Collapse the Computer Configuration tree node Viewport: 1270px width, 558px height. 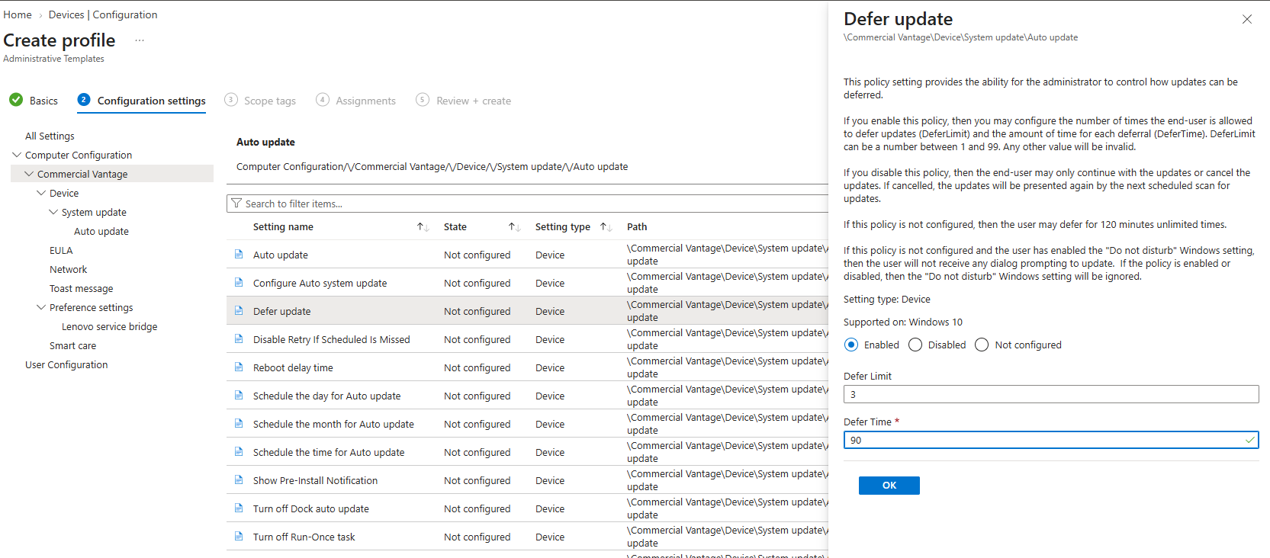(x=17, y=155)
